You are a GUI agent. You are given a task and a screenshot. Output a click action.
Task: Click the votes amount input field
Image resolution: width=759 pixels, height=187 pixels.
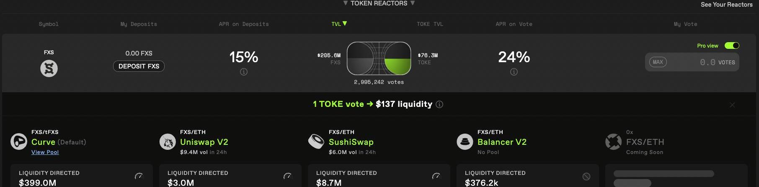[x=692, y=62]
